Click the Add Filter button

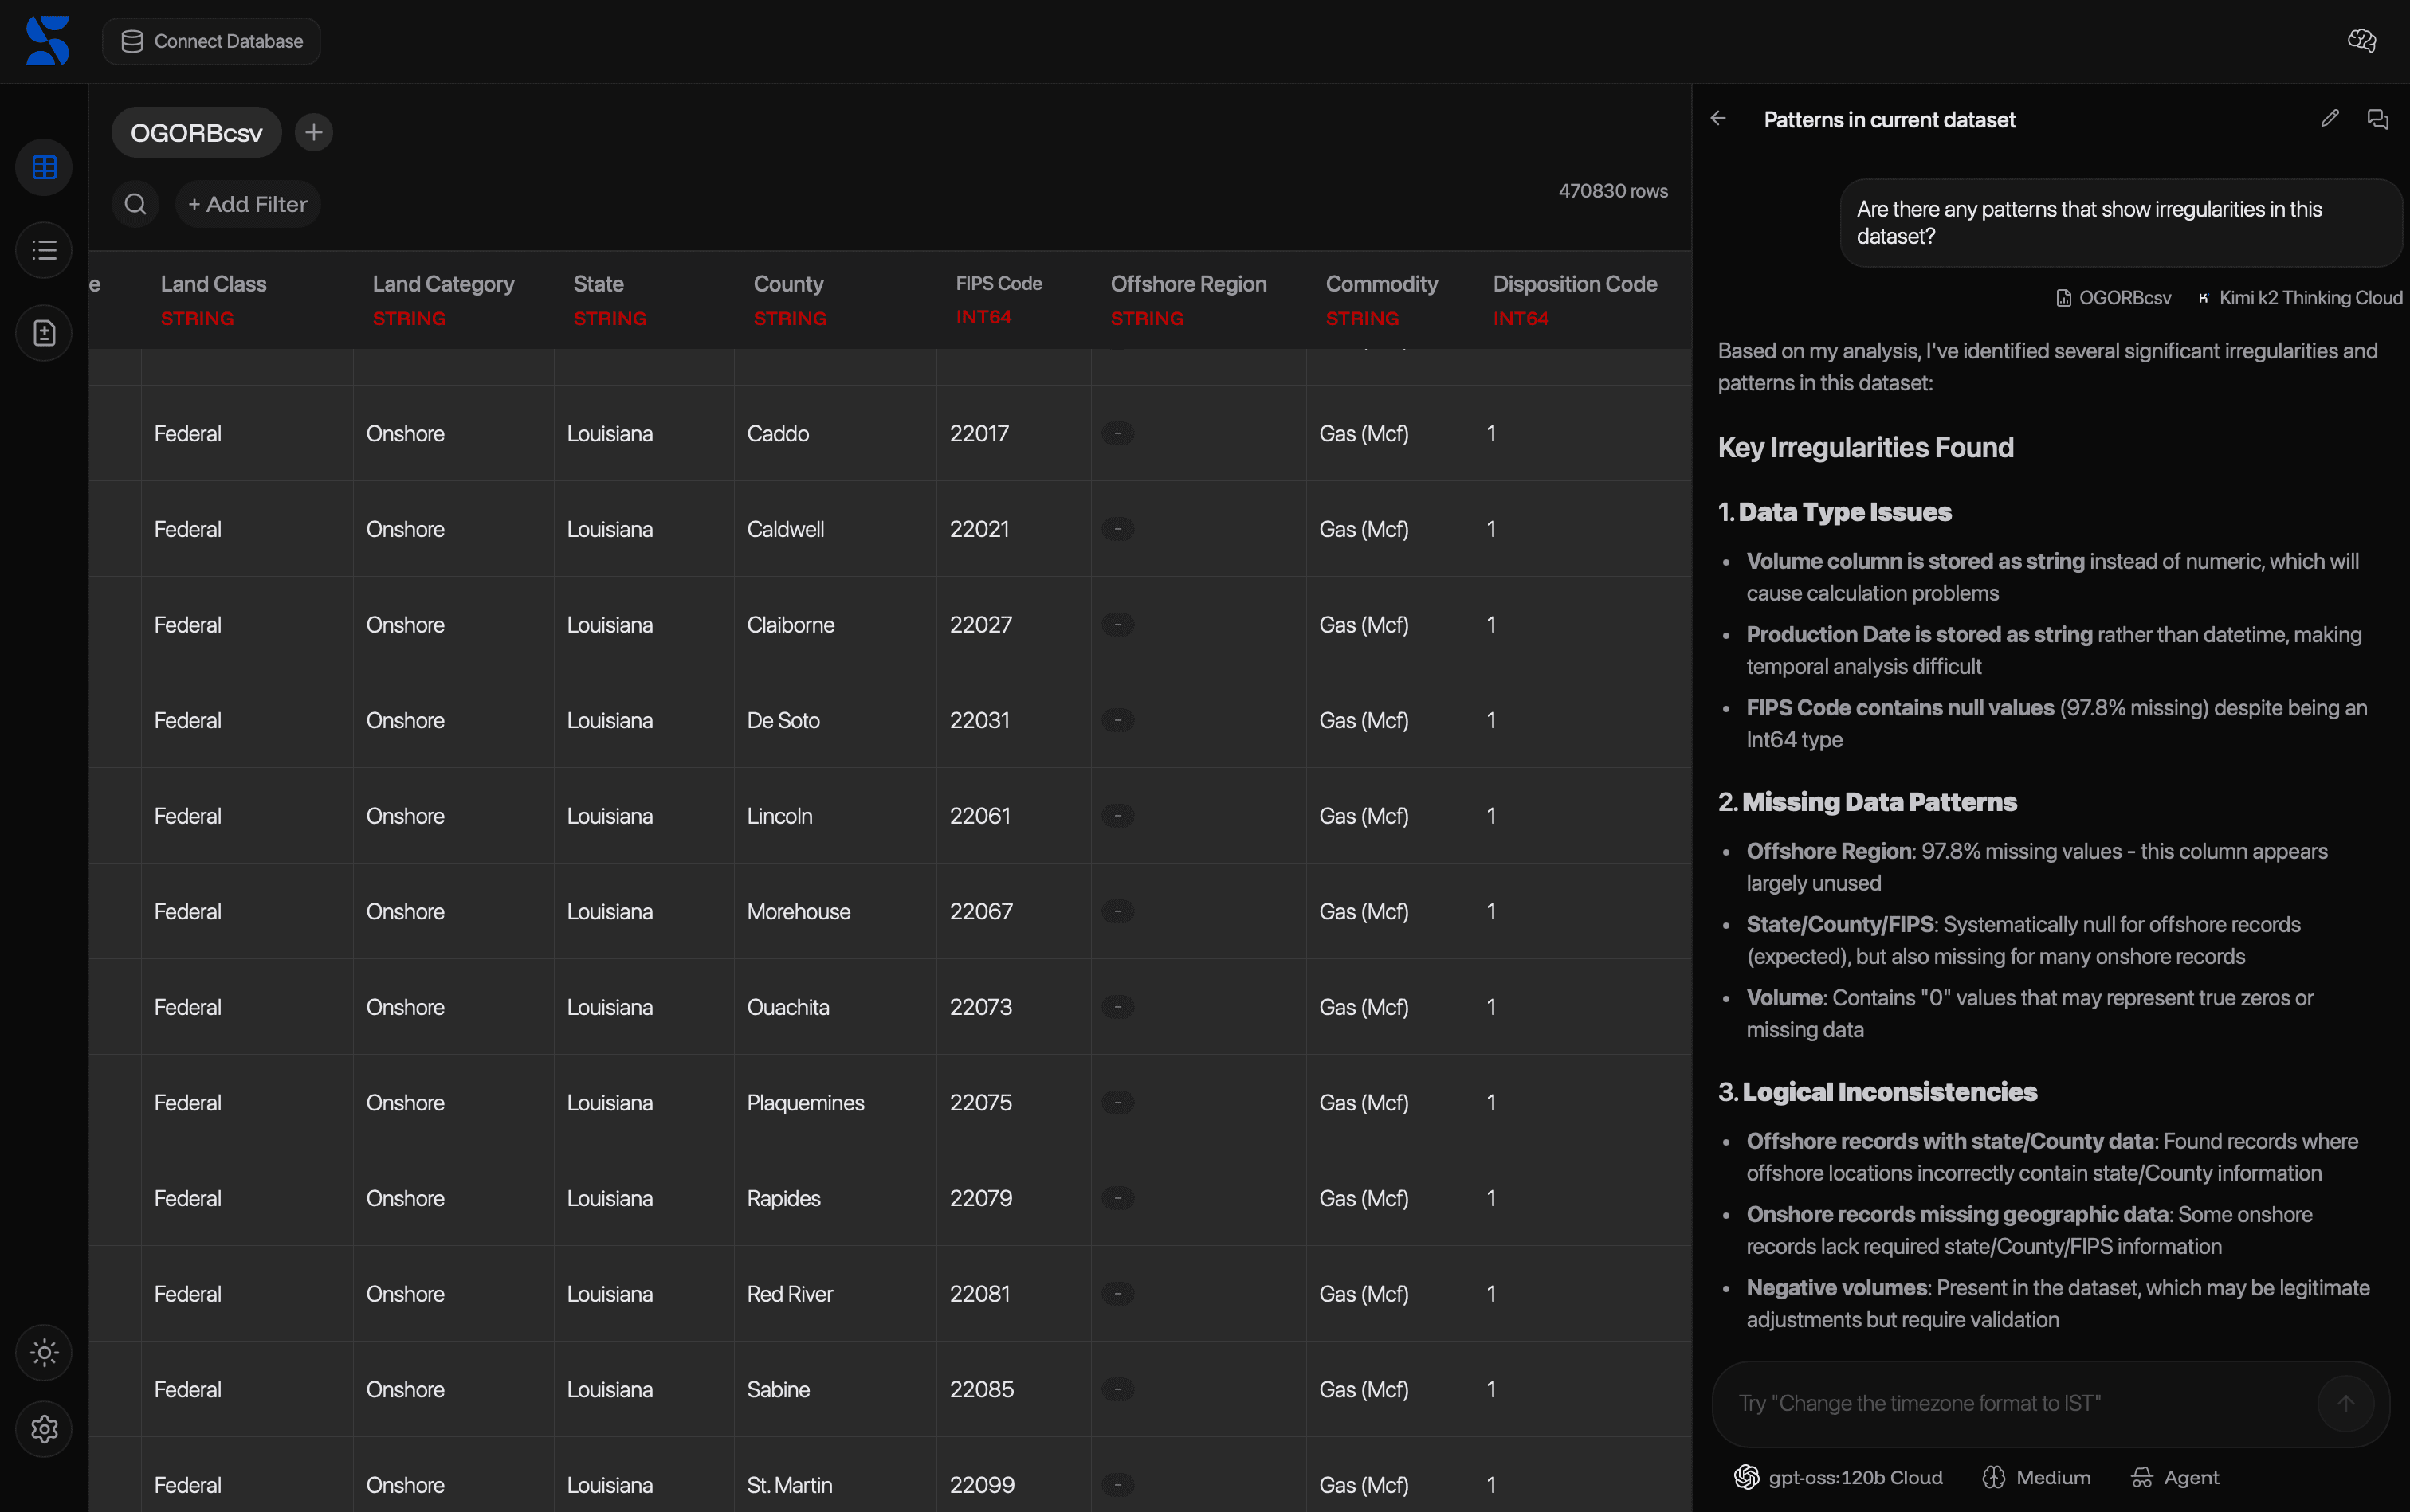coord(247,204)
